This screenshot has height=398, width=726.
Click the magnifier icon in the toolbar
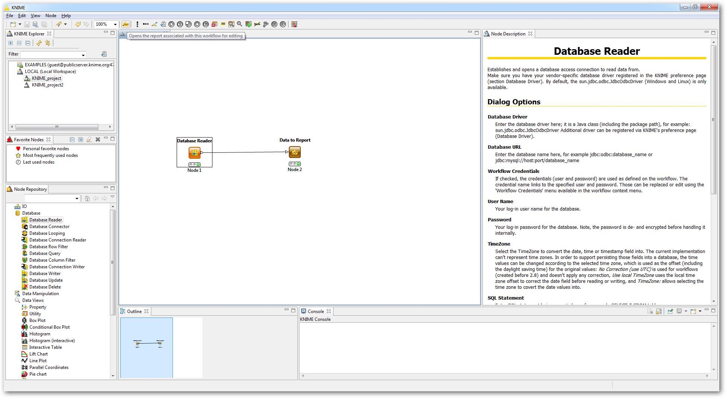[240, 24]
